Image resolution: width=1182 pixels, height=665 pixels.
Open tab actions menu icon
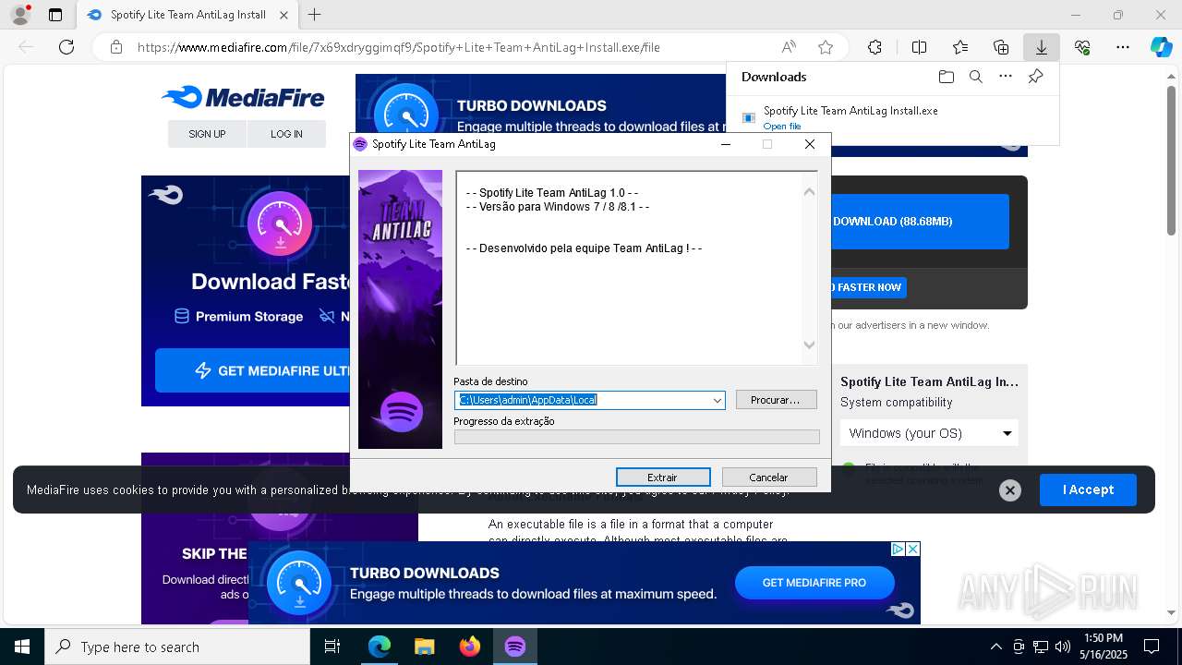55,15
